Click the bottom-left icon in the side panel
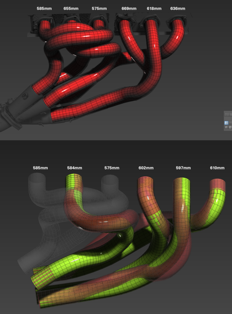The image size is (232, 314). (x=226, y=127)
